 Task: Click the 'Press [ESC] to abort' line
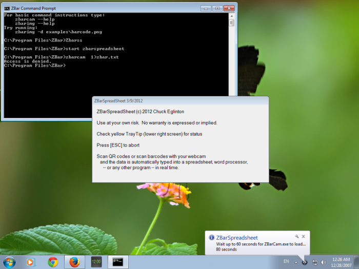click(118, 145)
